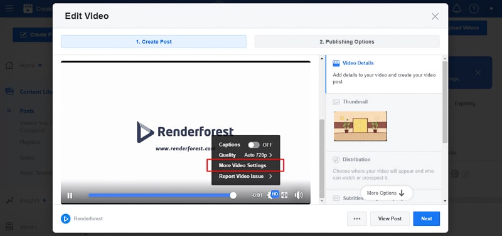Pause the video playback
This screenshot has width=502, height=236.
click(70, 195)
